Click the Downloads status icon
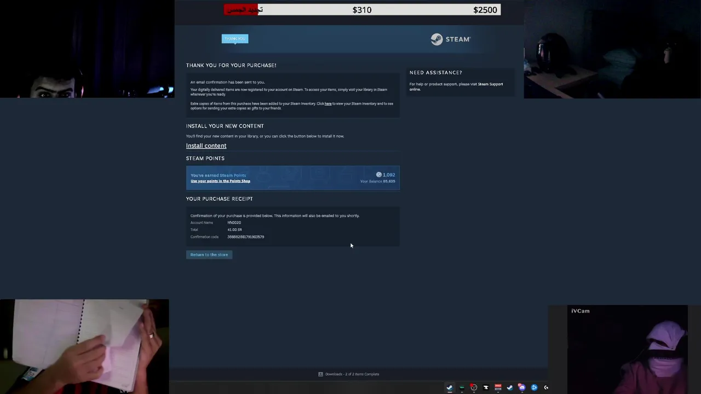Screen dimensions: 701x394 [320, 374]
